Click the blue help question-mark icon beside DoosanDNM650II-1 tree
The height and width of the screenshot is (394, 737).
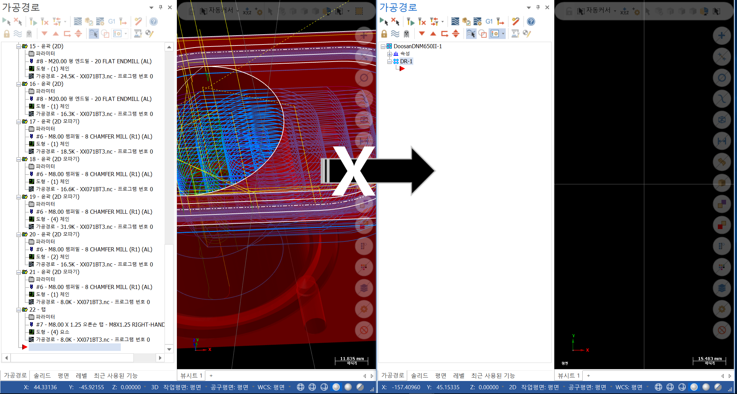point(531,22)
